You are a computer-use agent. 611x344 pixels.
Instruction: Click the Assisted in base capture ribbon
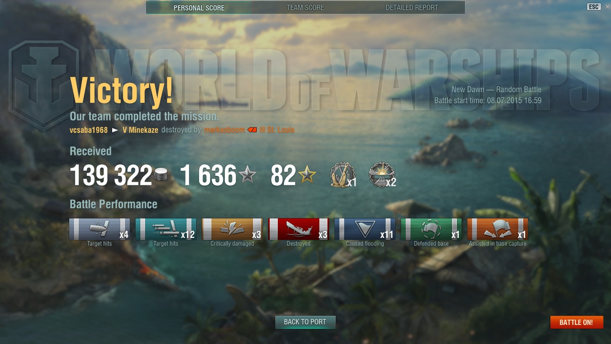[x=497, y=229]
